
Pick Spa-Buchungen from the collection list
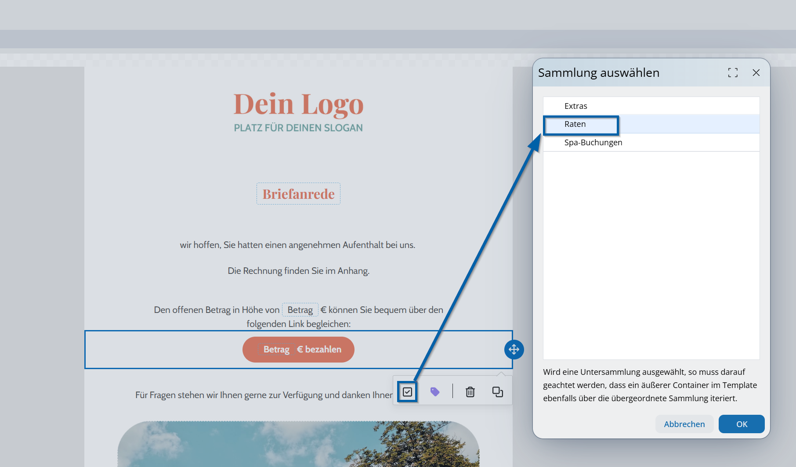click(x=593, y=143)
